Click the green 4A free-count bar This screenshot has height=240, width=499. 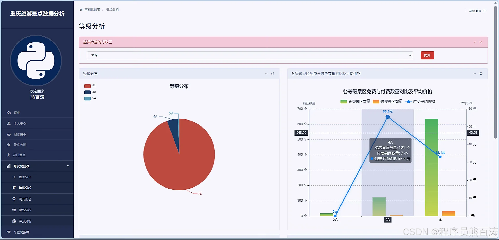[379, 207]
